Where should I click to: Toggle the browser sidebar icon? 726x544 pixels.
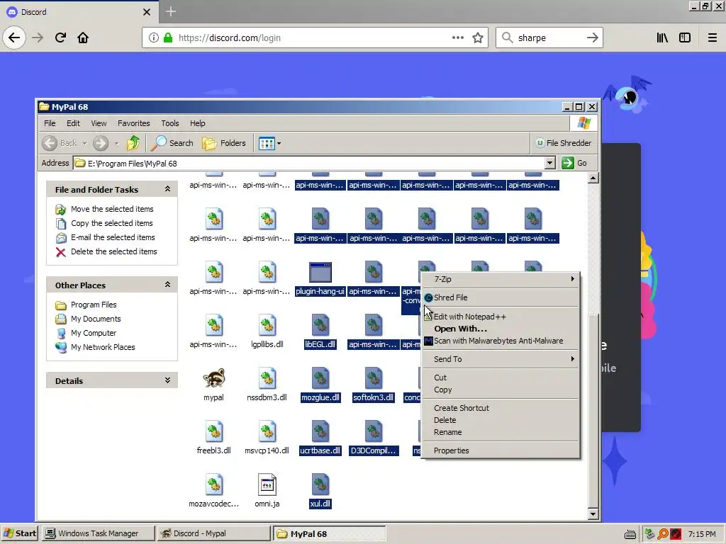point(685,38)
